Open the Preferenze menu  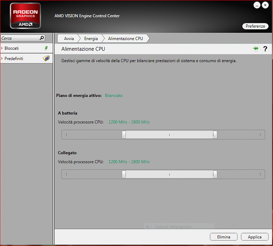coord(255,26)
